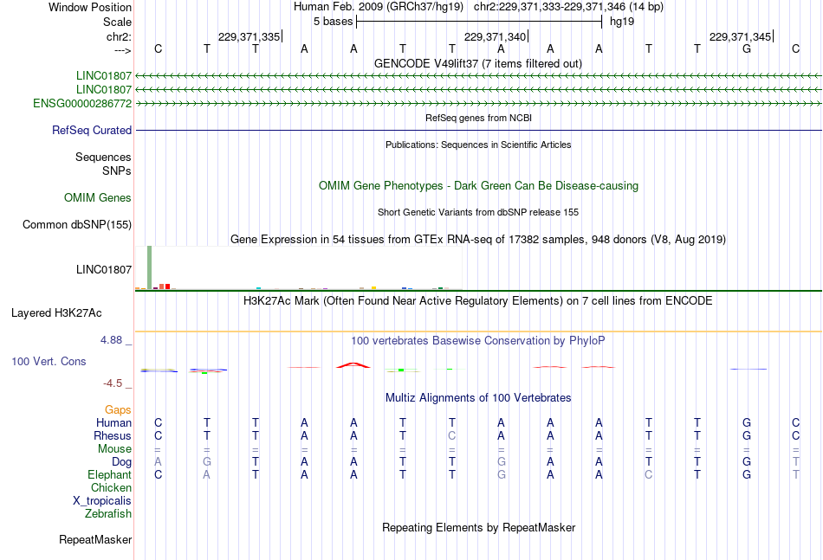
Task: Click the chr2:229,371,333-229,371,346 (14 bp) coordinates
Action: click(568, 7)
